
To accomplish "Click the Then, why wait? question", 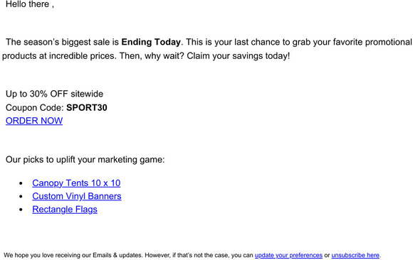I will tap(152, 55).
